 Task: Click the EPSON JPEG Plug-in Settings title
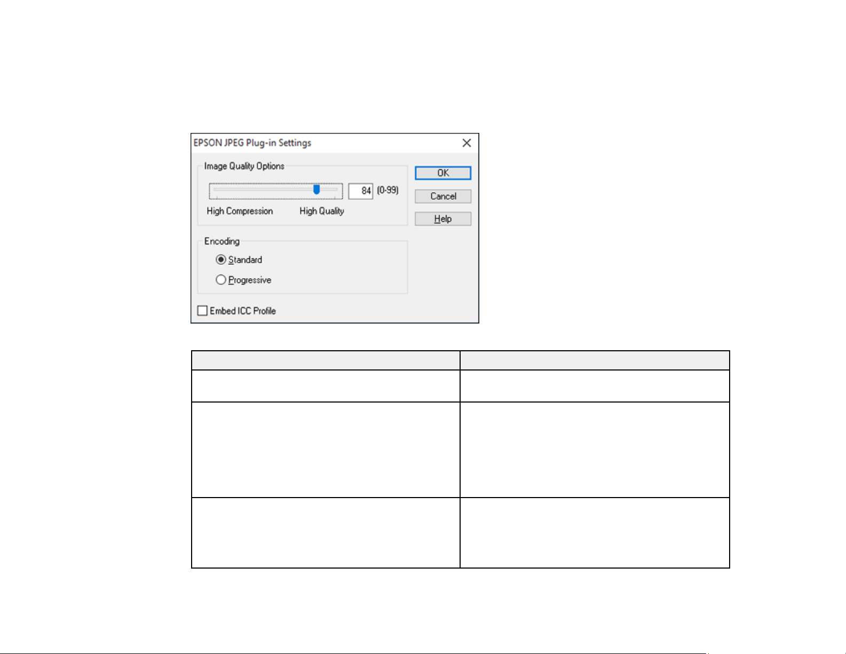tap(252, 143)
